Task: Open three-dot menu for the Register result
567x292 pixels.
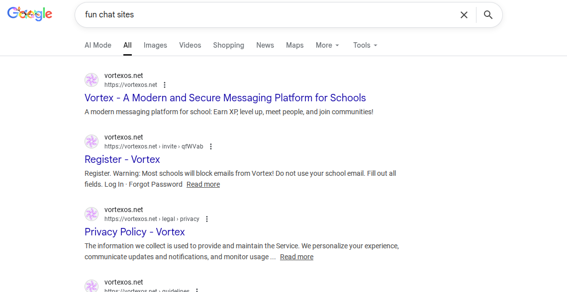Action: pos(211,146)
